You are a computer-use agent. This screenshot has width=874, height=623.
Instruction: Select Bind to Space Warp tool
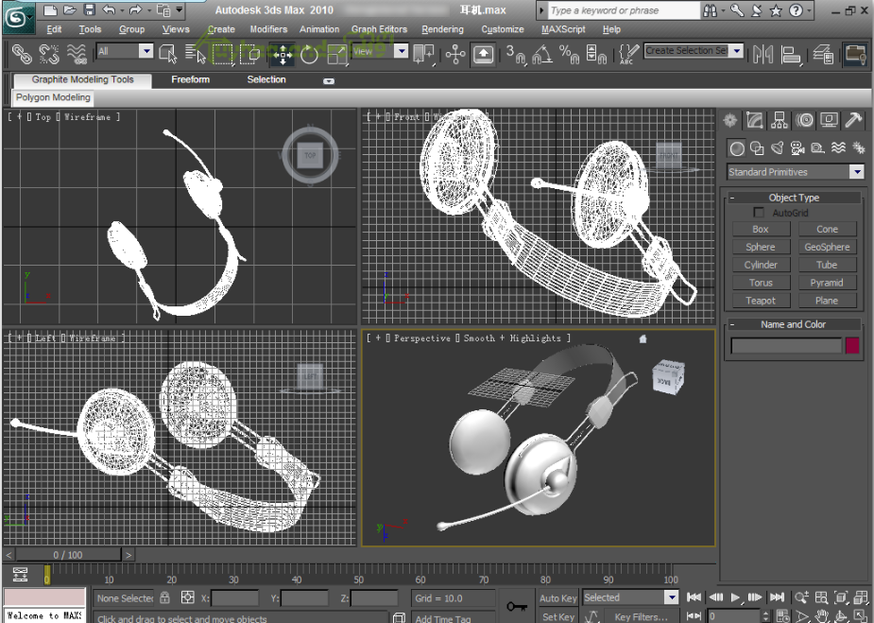pos(77,54)
